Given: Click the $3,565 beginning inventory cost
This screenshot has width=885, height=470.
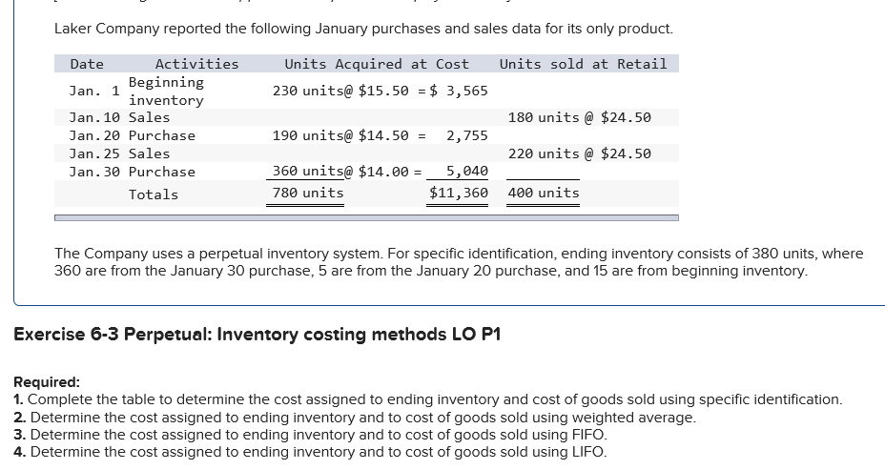Looking at the screenshot, I should click(x=460, y=91).
